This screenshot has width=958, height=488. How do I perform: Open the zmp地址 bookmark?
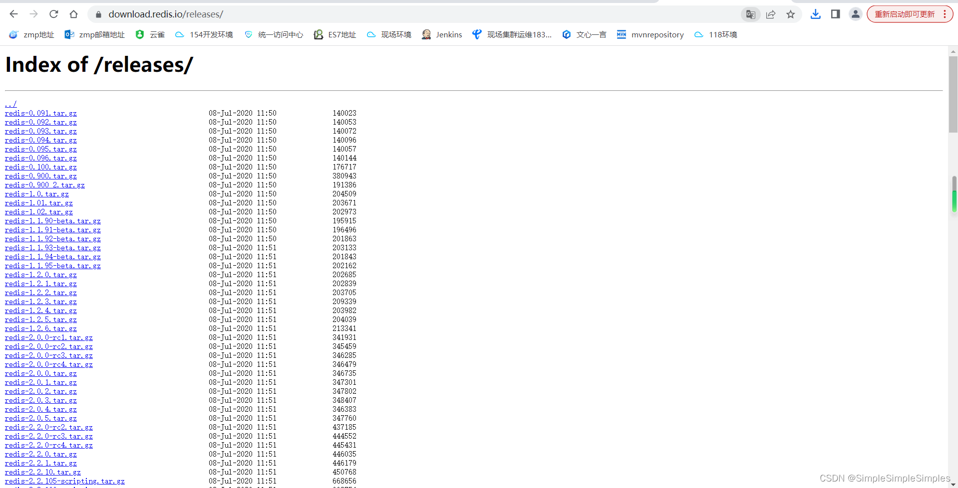pyautogui.click(x=32, y=34)
